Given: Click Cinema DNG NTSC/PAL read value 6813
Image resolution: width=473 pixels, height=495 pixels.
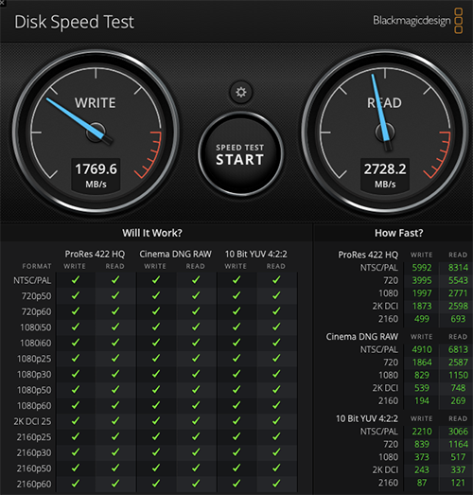Looking at the screenshot, I should coord(458,349).
